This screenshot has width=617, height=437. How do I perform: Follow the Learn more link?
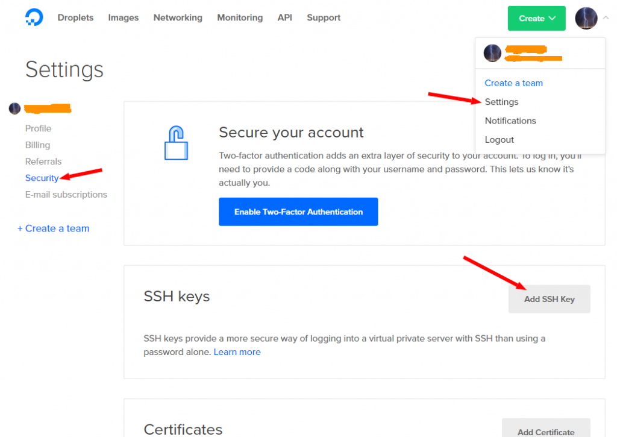[237, 352]
